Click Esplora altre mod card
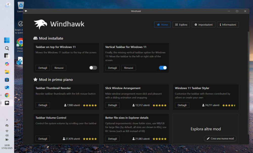The height and width of the screenshot is (153, 253). click(205, 129)
